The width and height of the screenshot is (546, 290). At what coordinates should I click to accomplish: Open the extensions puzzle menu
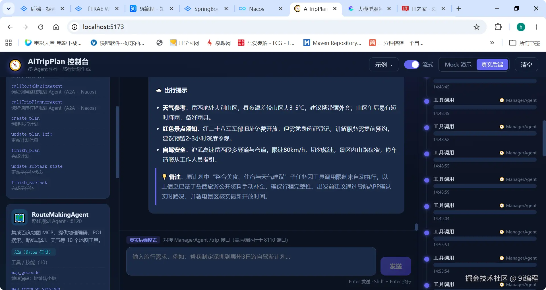pyautogui.click(x=498, y=27)
